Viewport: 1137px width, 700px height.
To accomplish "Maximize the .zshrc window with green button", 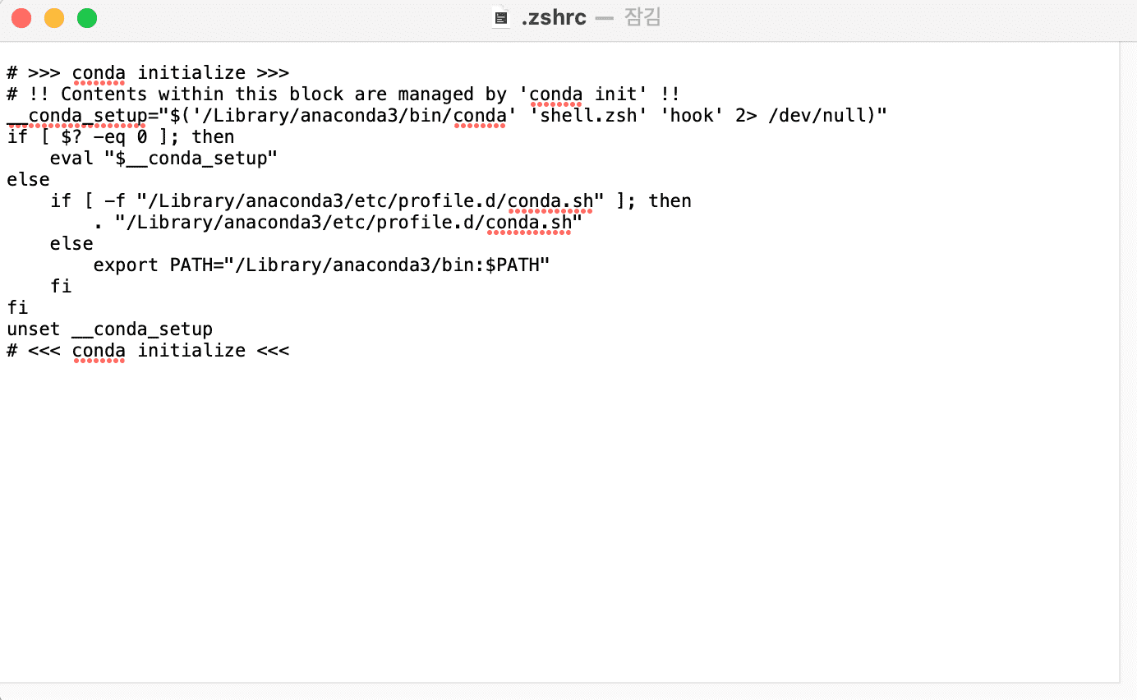I will (87, 18).
